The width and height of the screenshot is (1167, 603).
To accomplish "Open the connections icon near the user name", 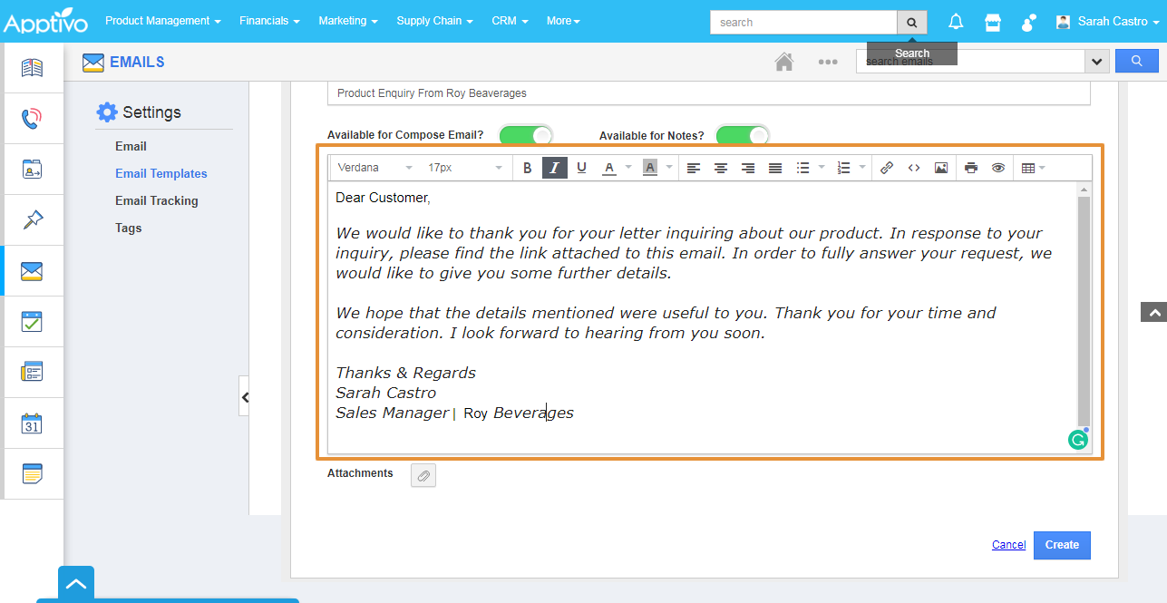I will pos(1029,22).
